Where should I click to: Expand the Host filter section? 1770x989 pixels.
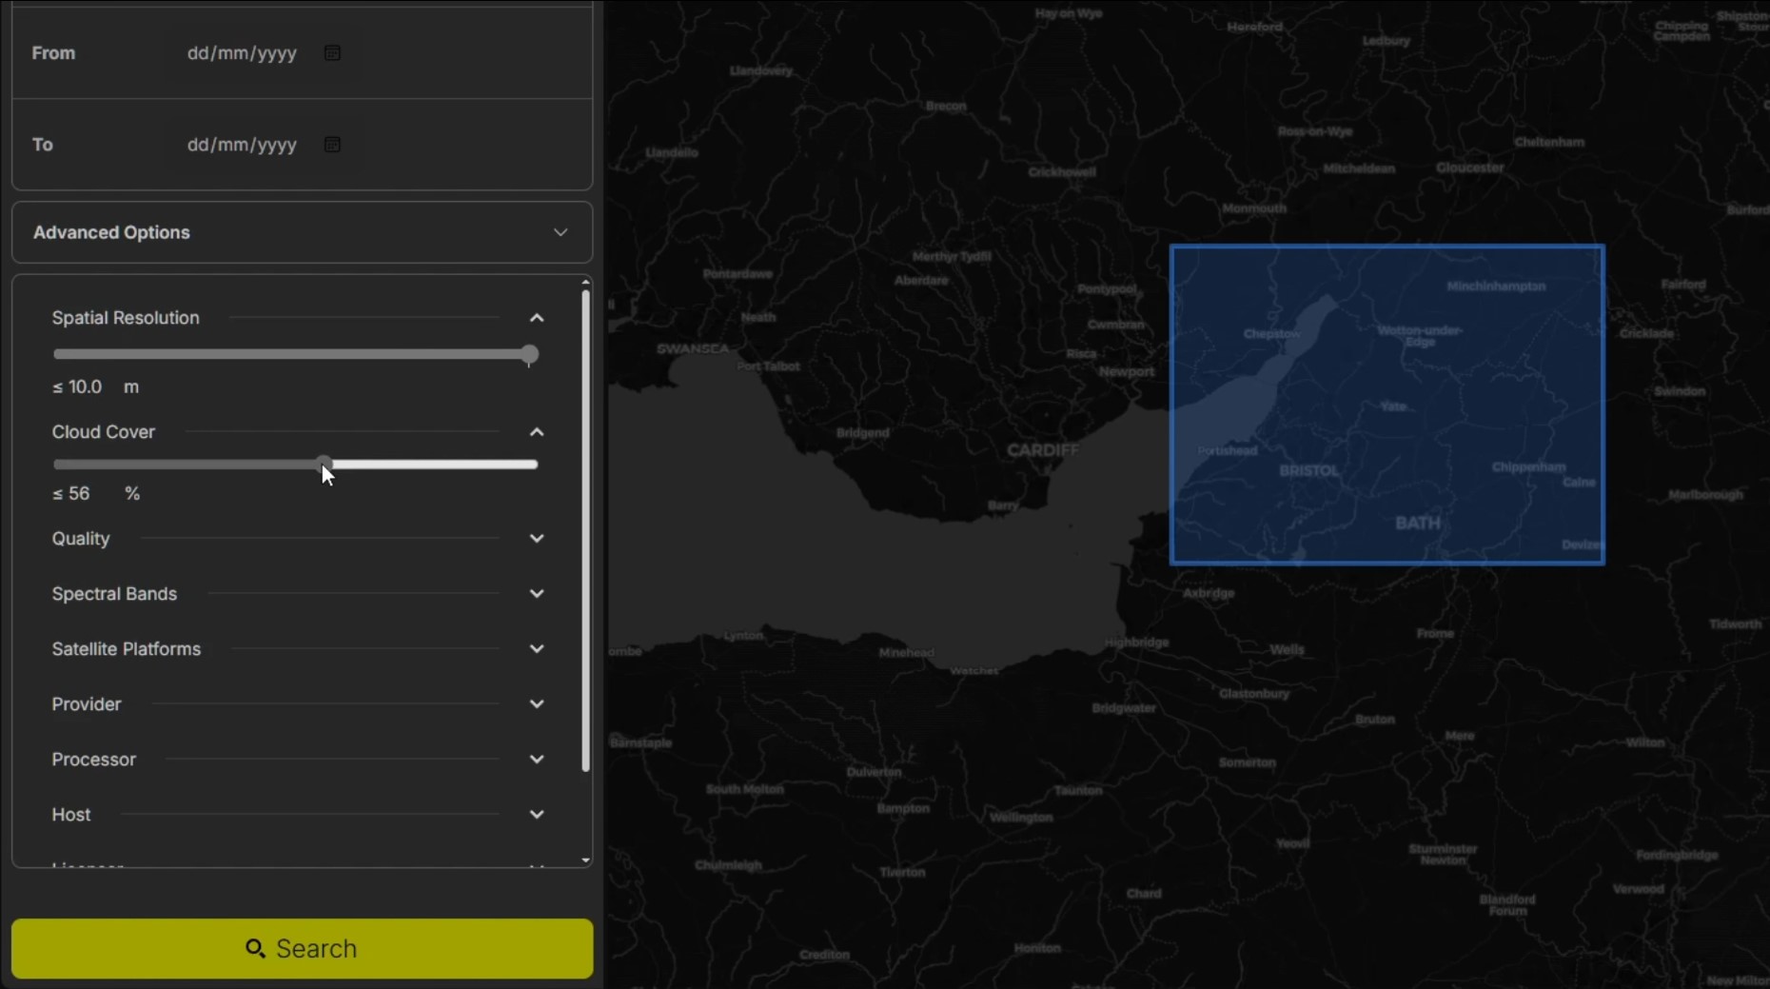point(537,815)
